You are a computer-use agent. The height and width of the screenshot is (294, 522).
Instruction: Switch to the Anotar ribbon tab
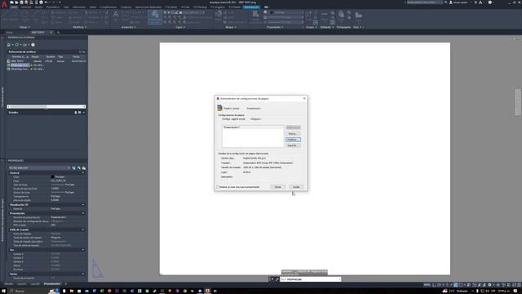tap(38, 7)
